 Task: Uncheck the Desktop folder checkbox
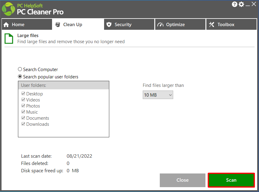coord(23,94)
